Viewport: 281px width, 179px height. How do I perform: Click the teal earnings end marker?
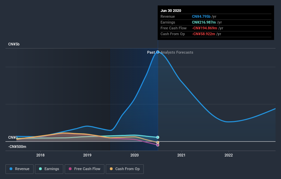click(158, 137)
